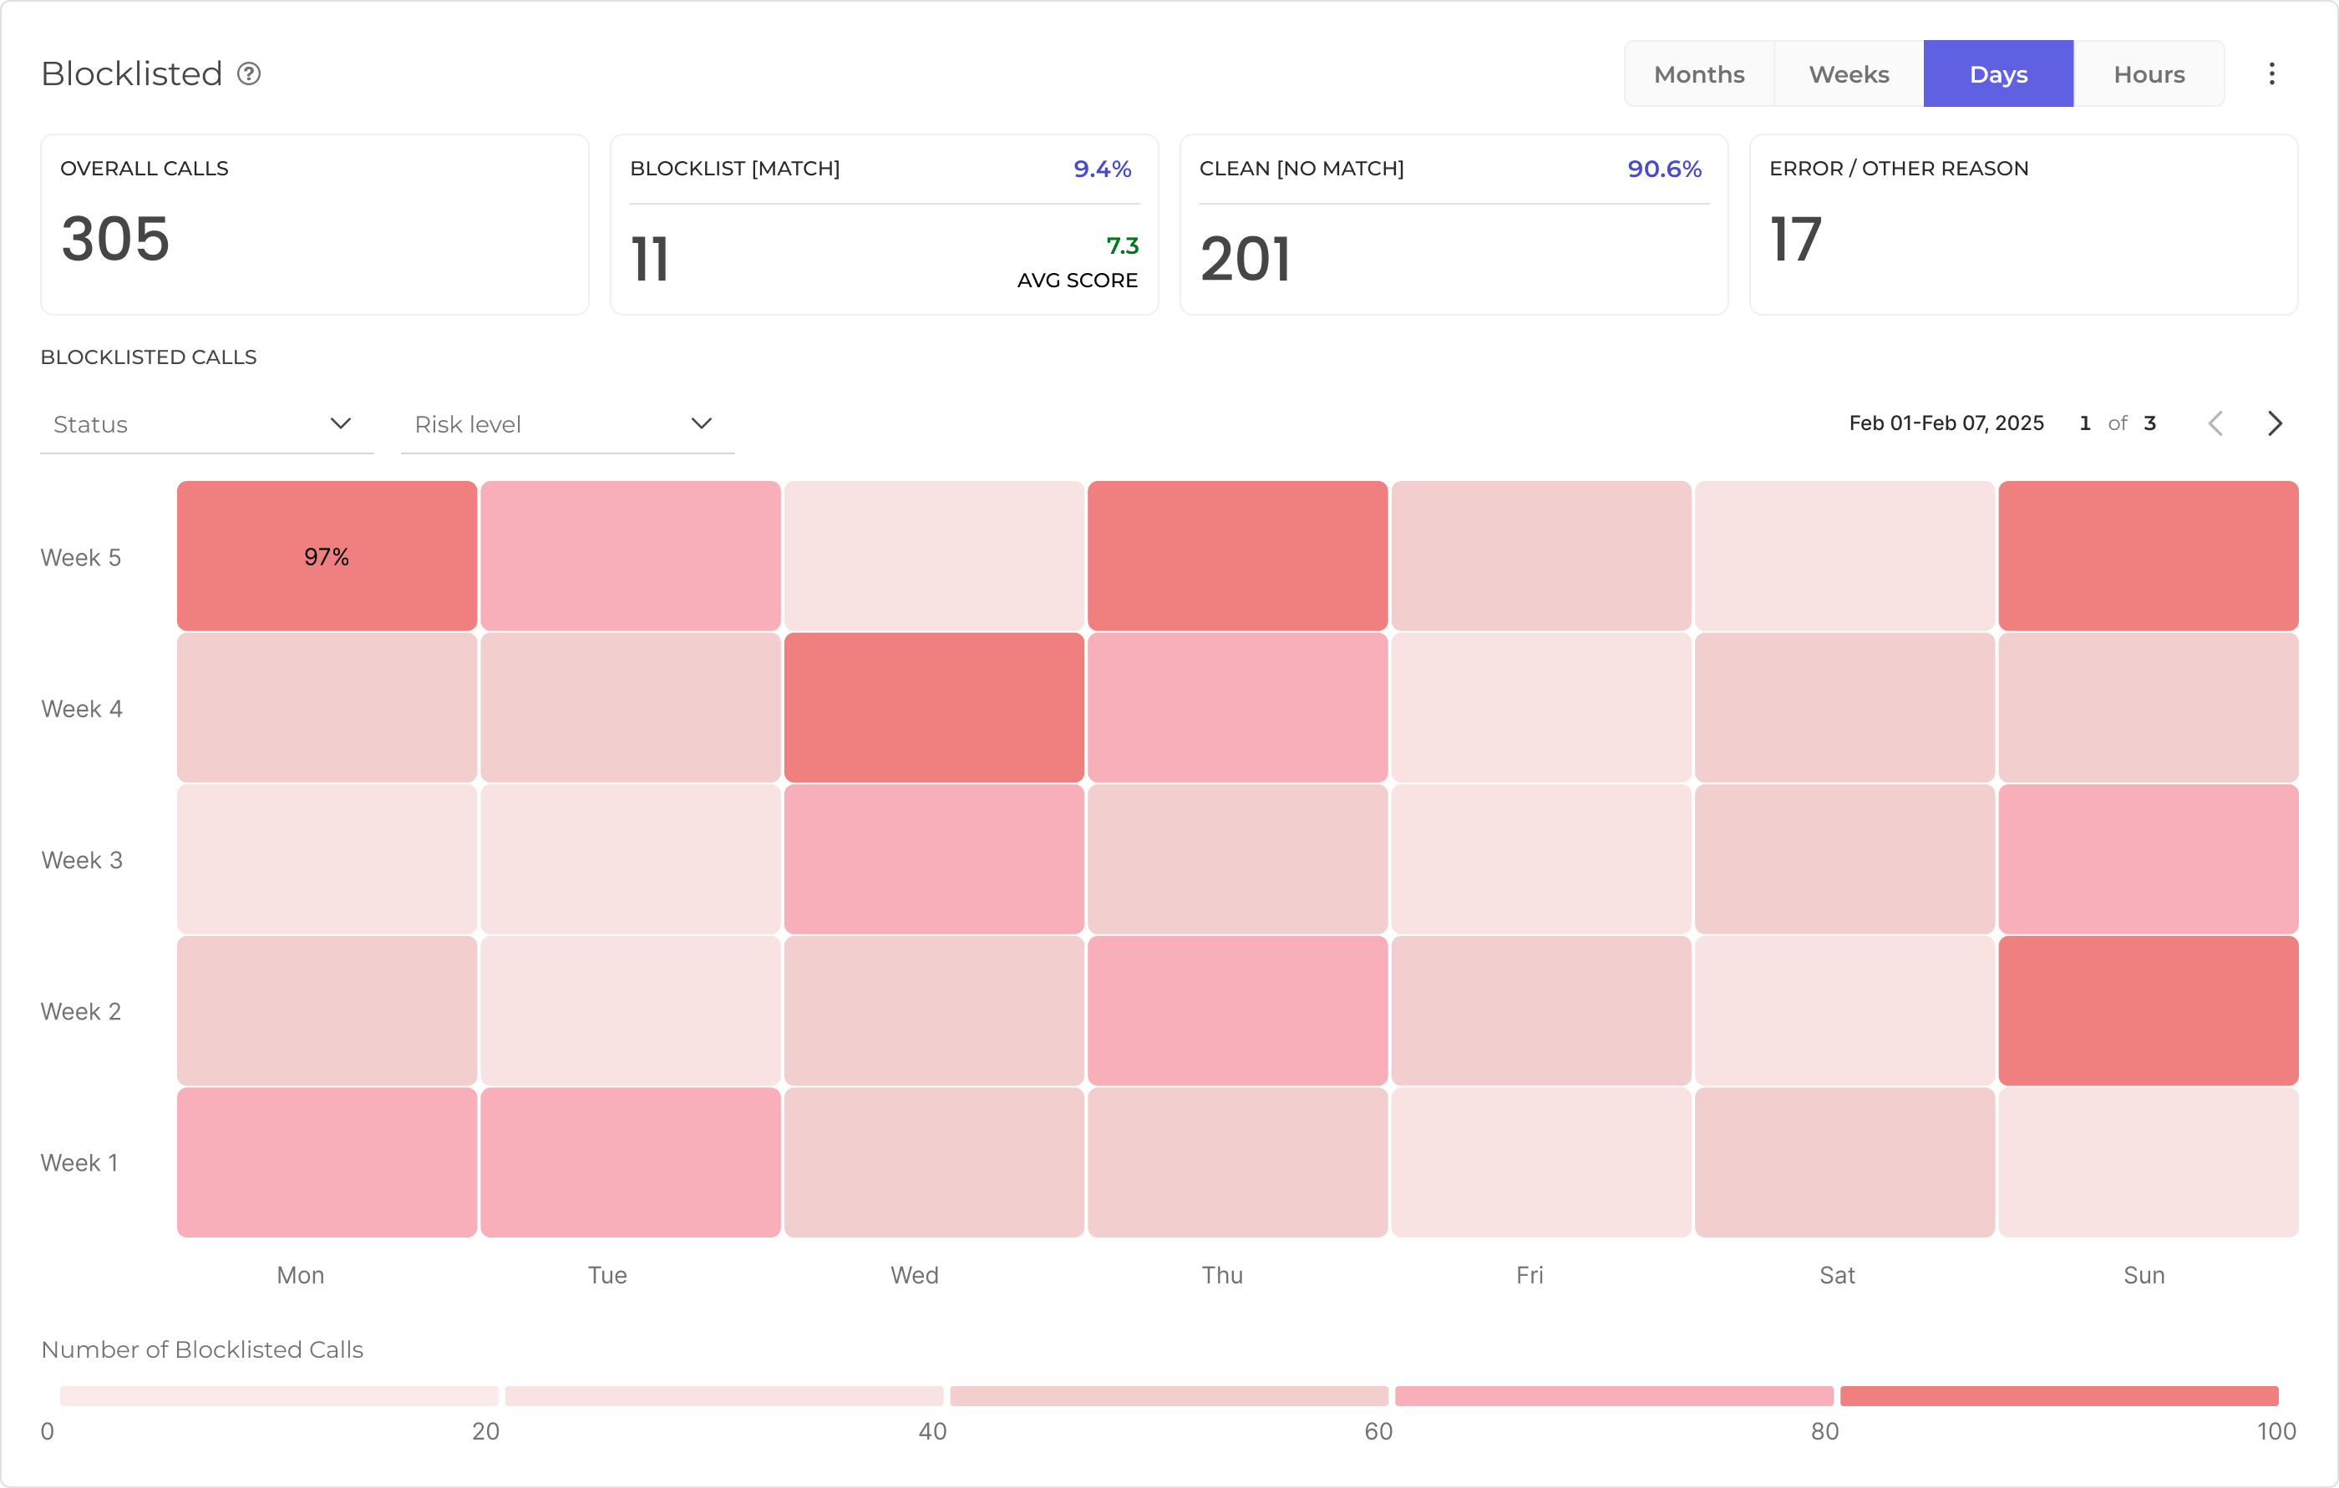Click the Blocklisted help question-mark icon
The height and width of the screenshot is (1488, 2339).
(x=249, y=73)
